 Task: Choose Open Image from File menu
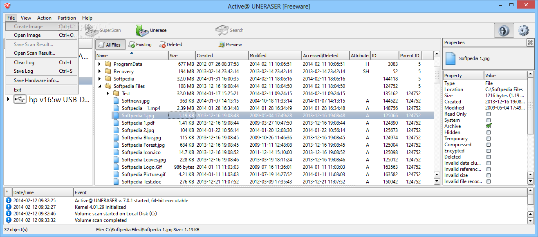click(x=42, y=35)
